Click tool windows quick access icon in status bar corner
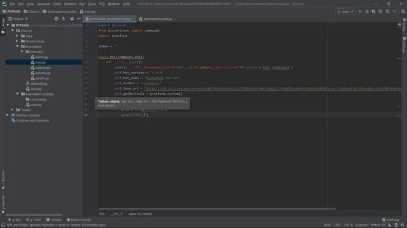407x228 pixels. point(3,225)
